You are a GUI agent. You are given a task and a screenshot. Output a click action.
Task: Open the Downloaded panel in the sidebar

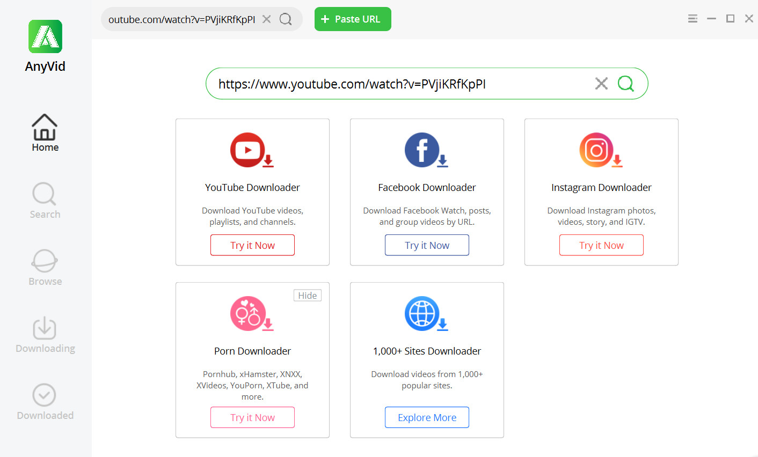(45, 402)
